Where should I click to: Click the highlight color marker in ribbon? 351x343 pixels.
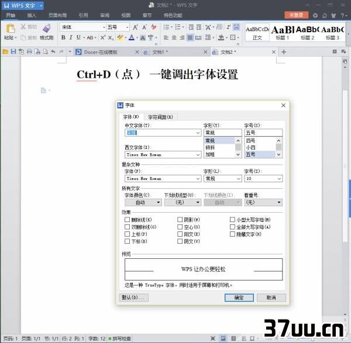tap(120, 37)
